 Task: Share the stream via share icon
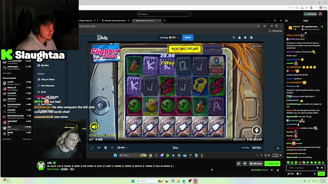pyautogui.click(x=272, y=170)
